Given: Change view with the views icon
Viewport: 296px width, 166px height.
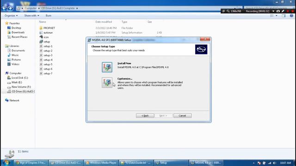Looking at the screenshot, I should 272,16.
